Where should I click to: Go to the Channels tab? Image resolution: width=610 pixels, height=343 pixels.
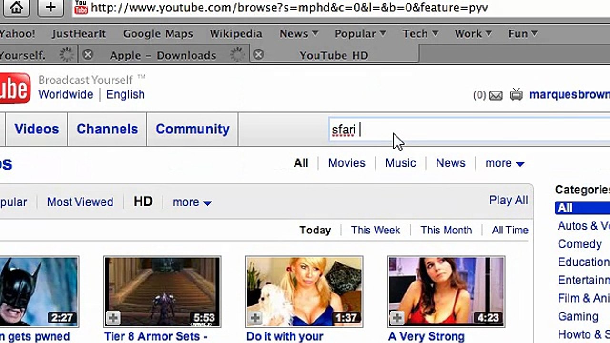(107, 129)
